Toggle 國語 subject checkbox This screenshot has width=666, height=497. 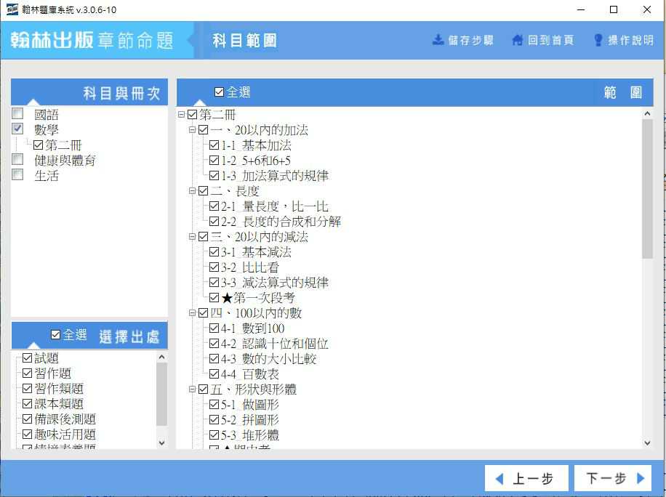(17, 113)
